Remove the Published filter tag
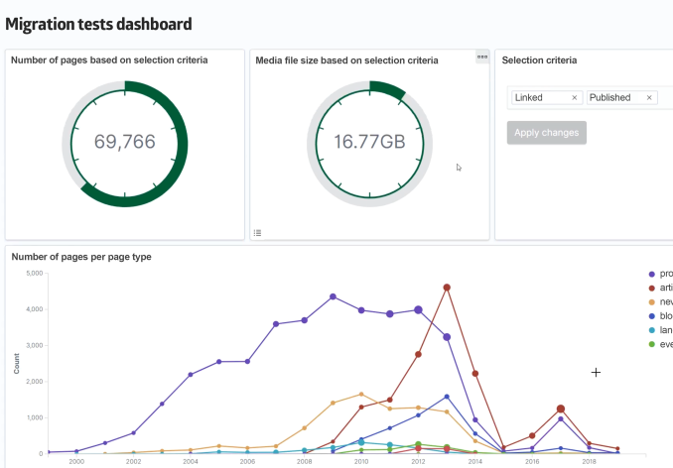673x468 pixels. pos(649,98)
